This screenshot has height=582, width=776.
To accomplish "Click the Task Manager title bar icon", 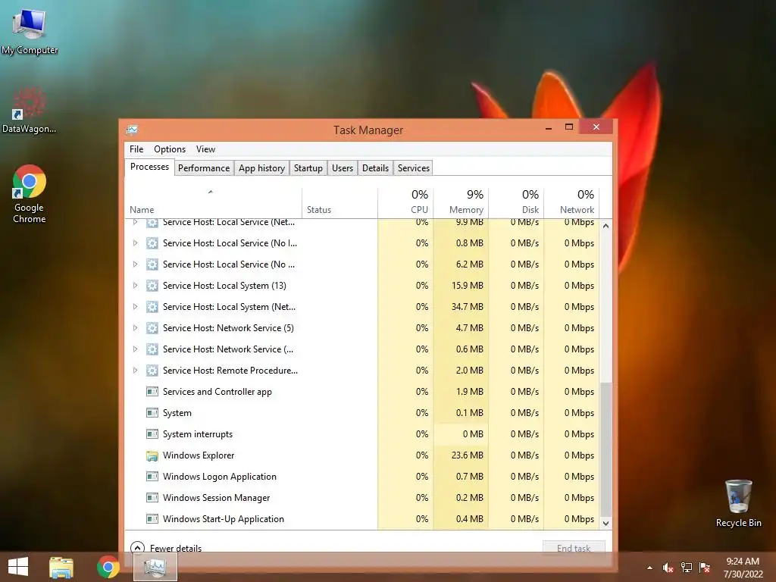I will (x=132, y=130).
